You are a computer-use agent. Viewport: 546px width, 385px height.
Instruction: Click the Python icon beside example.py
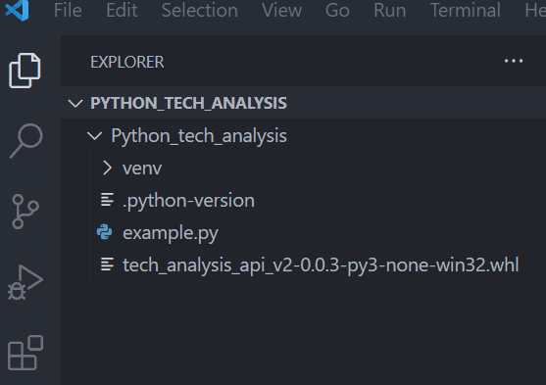(x=105, y=232)
